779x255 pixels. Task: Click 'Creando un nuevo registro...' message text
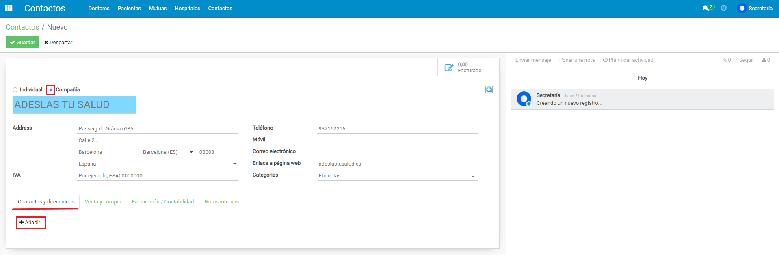pyautogui.click(x=569, y=103)
